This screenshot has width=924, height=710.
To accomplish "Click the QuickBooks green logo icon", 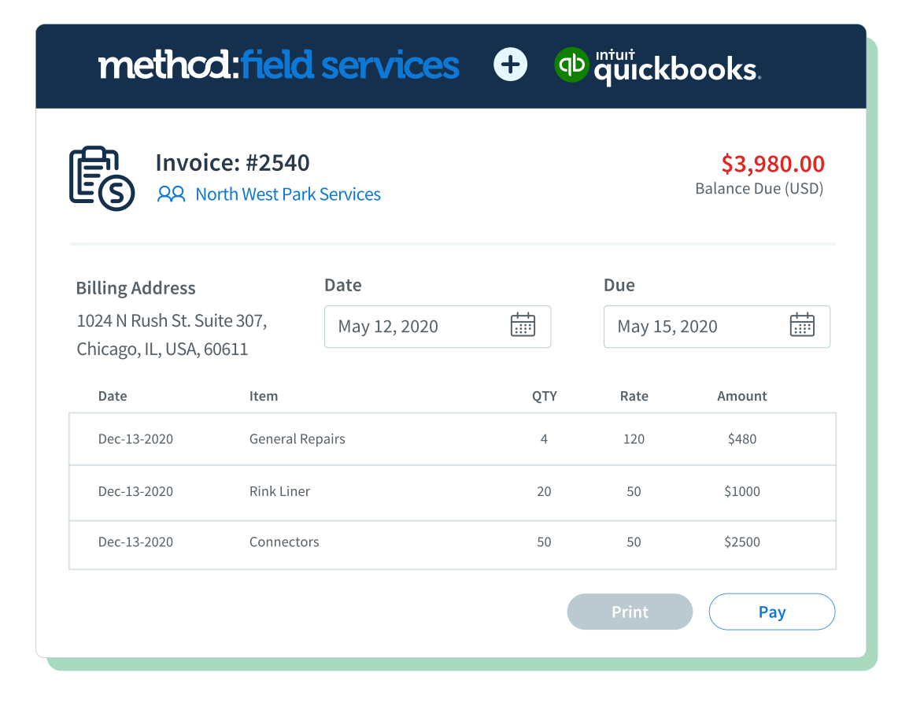I will click(571, 65).
